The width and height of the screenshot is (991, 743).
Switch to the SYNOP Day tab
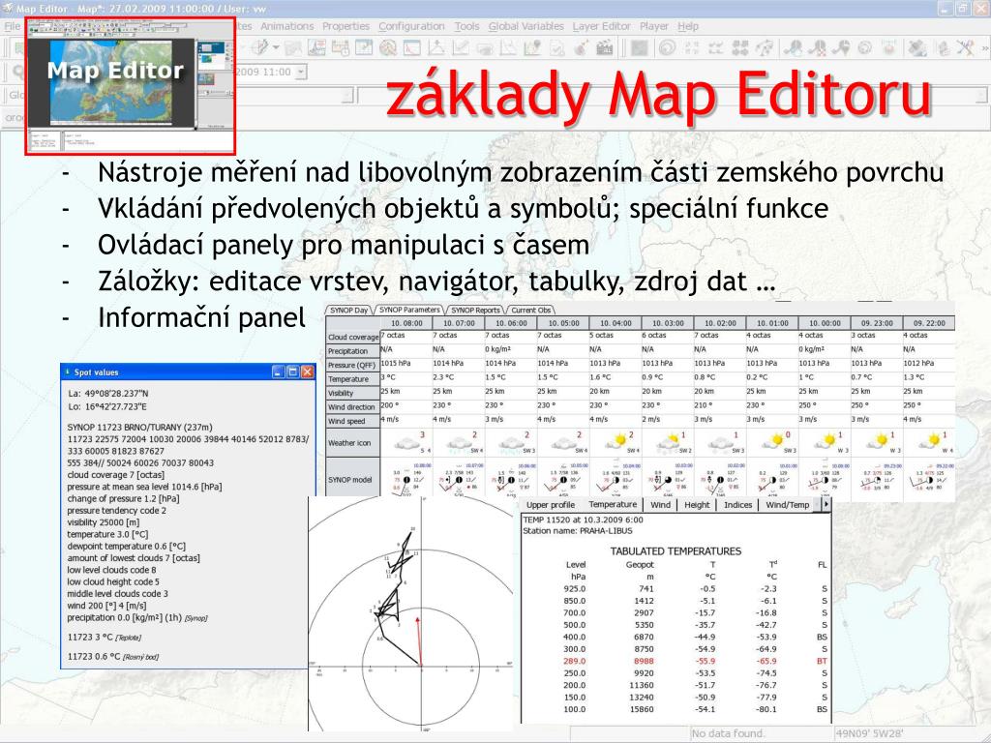[x=348, y=311]
